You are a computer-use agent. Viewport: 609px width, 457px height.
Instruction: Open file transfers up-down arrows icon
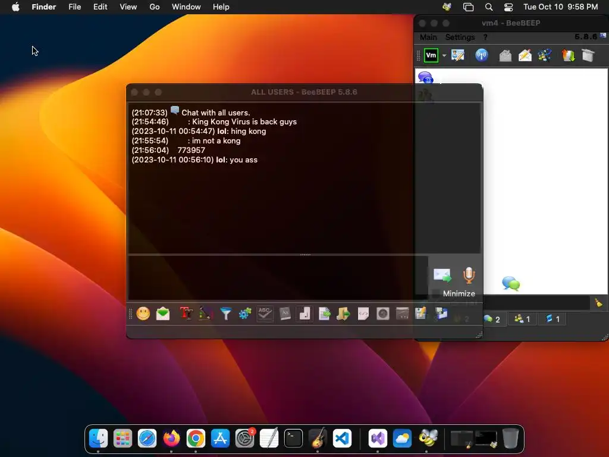coord(568,55)
